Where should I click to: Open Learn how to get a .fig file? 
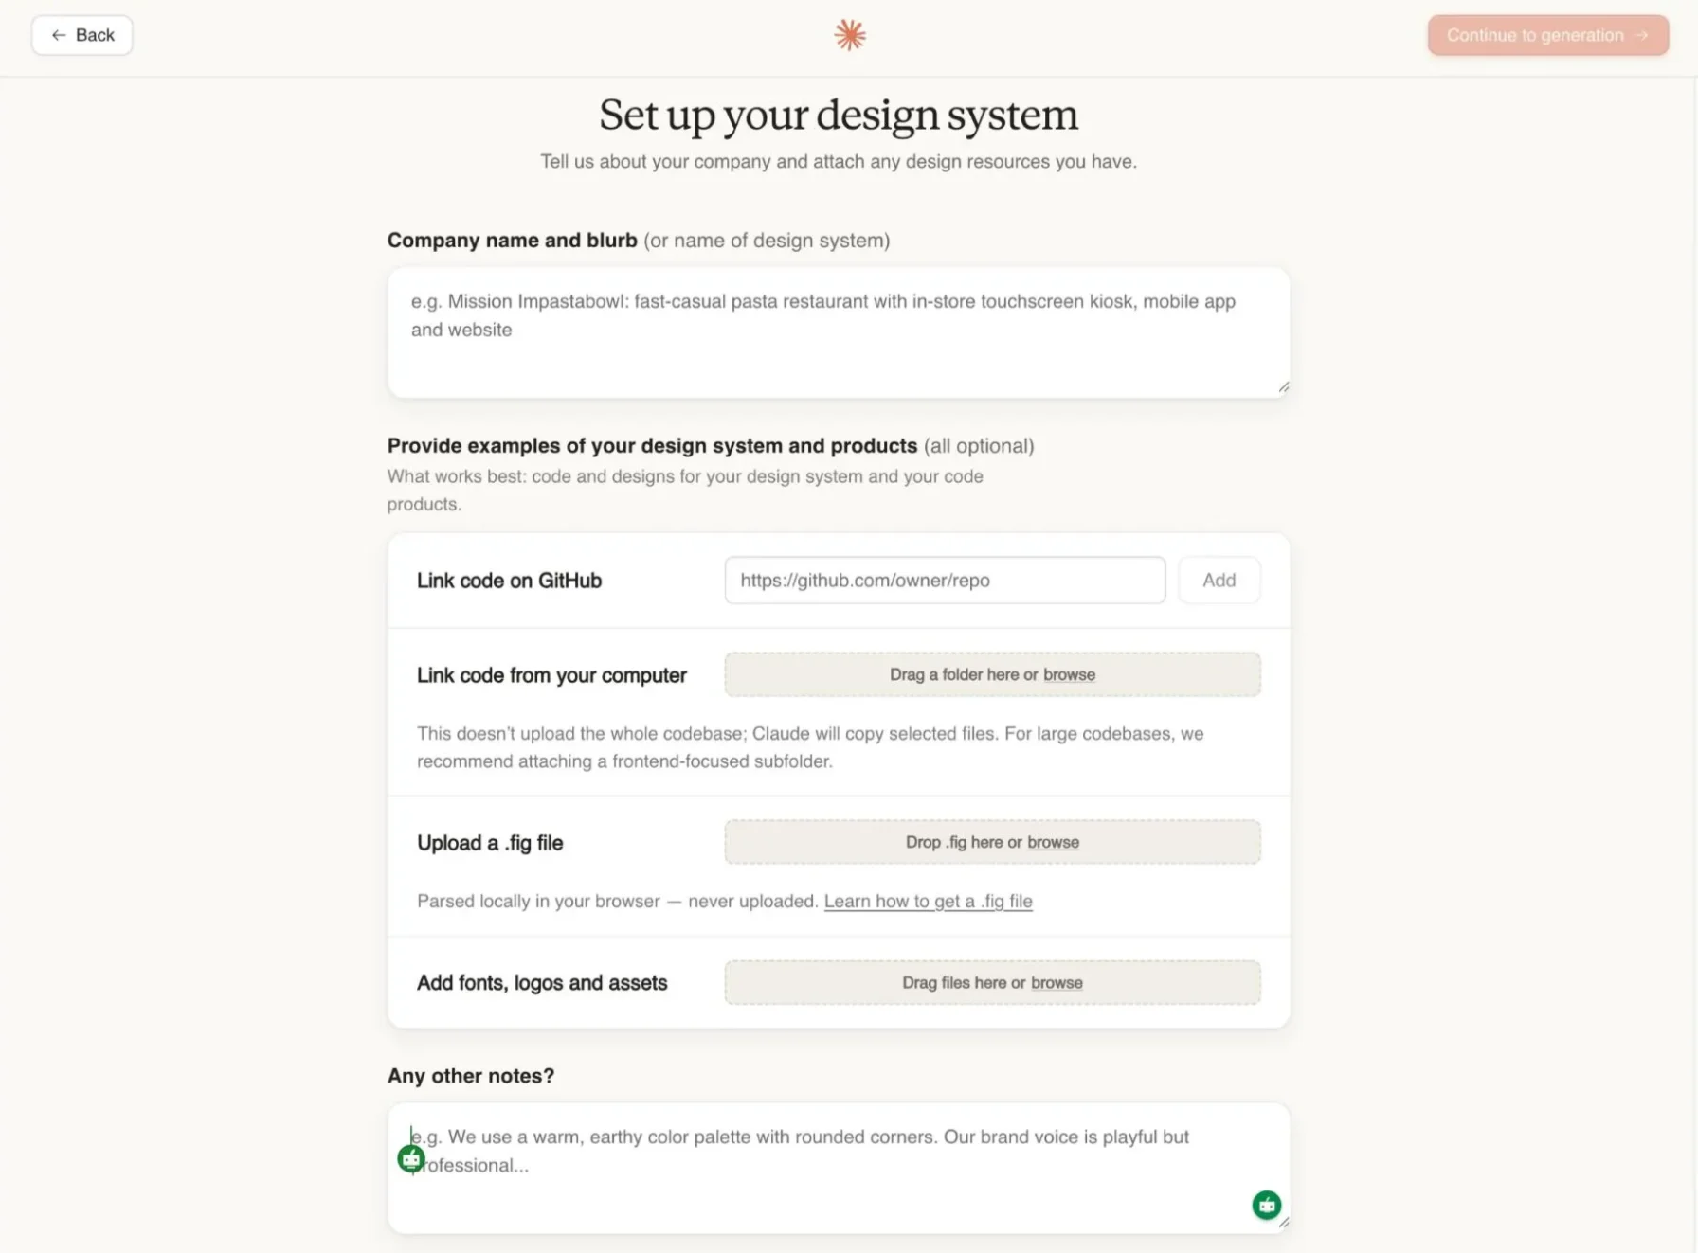tap(928, 902)
